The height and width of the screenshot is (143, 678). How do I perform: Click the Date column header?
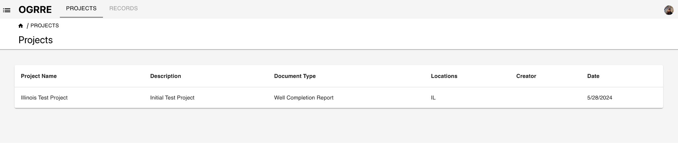[x=593, y=76]
